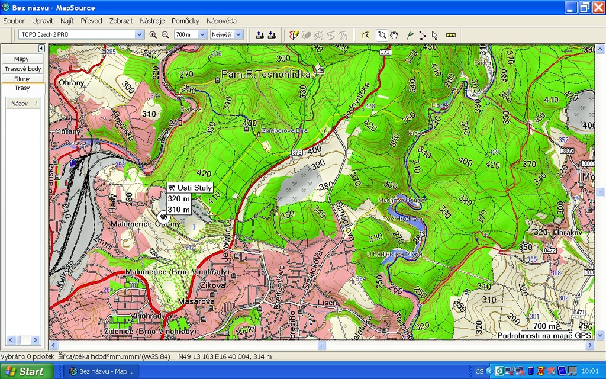Click the battery tray icon
This screenshot has width=606, height=379.
[x=531, y=371]
